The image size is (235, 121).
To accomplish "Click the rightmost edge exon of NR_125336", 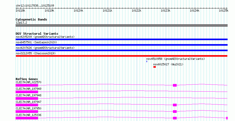I will click(x=227, y=118).
